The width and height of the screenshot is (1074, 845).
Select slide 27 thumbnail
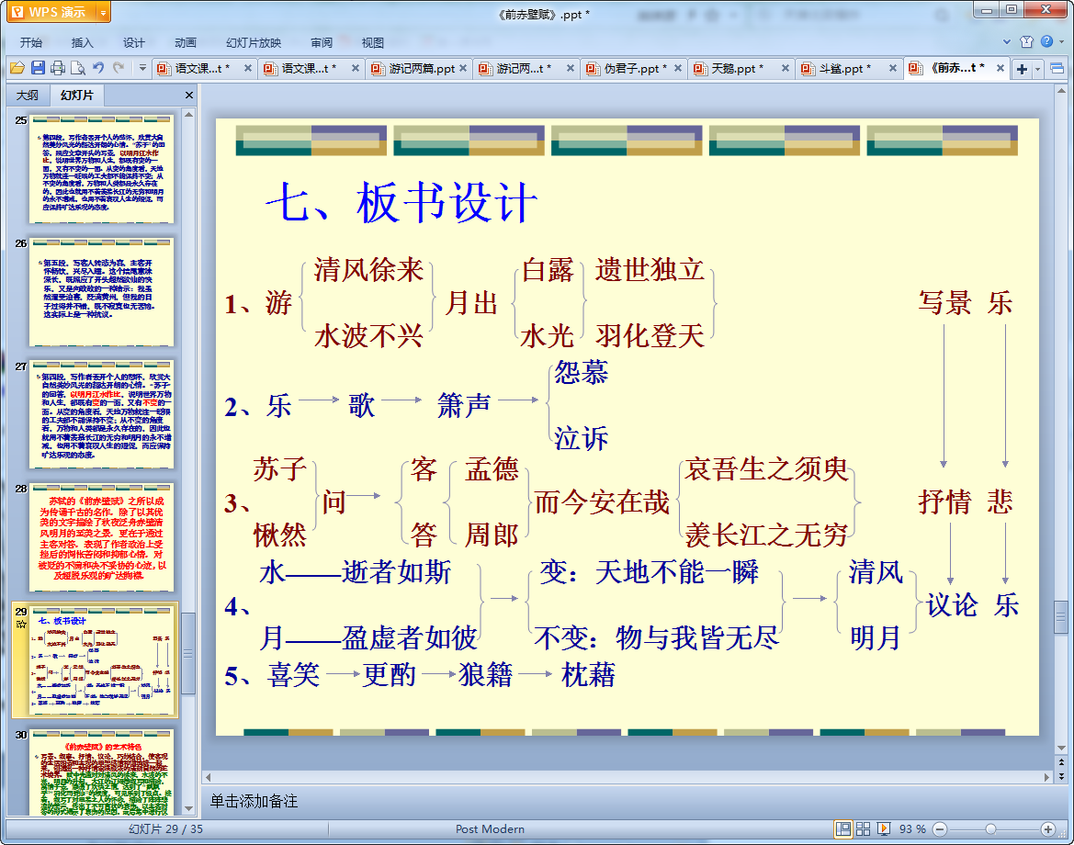(x=101, y=414)
